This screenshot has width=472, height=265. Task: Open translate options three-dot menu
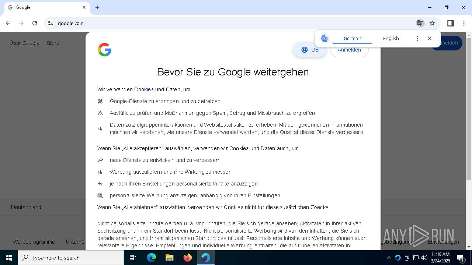coord(417,38)
